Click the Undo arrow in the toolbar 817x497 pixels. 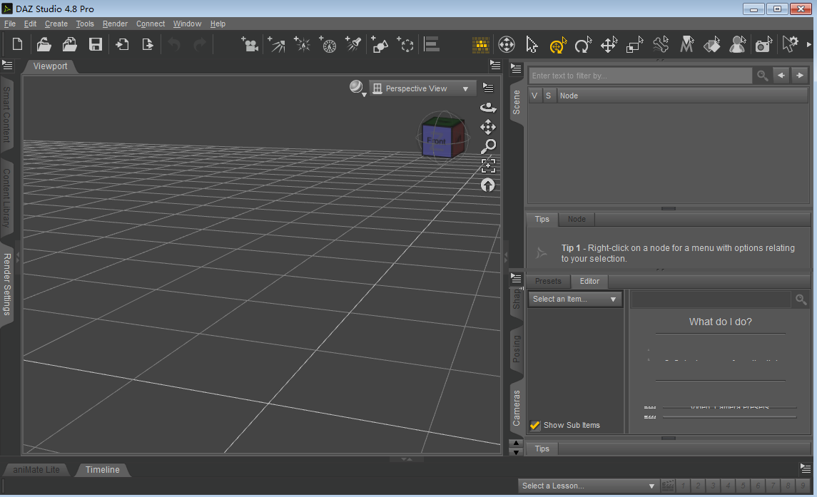pyautogui.click(x=175, y=44)
